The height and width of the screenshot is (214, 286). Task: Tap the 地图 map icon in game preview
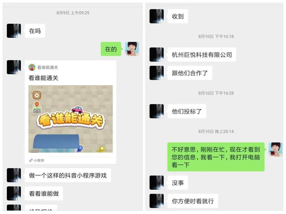(37, 107)
